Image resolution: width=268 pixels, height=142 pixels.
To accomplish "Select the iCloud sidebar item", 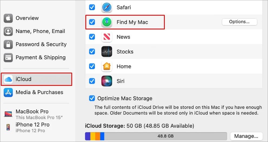I will pyautogui.click(x=36, y=79).
